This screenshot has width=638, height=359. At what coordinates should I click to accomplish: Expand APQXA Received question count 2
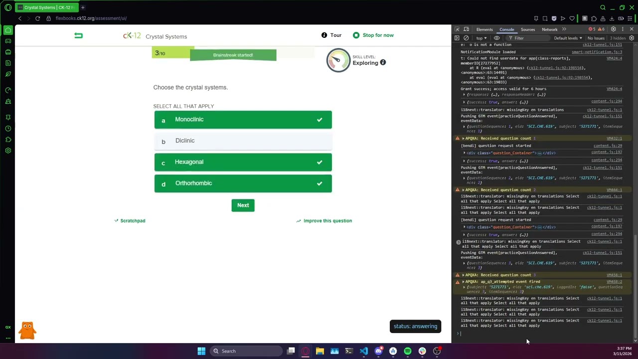[464, 190]
